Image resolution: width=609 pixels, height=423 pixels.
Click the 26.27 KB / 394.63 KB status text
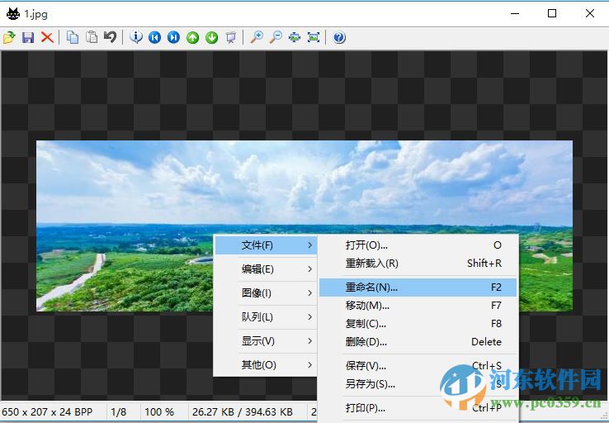243,411
